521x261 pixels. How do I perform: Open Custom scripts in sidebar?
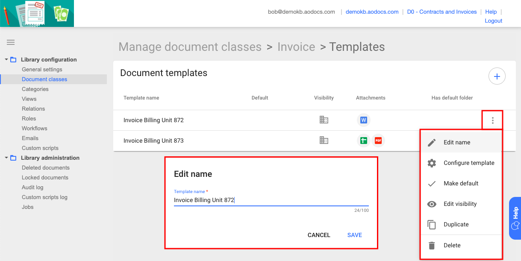click(x=40, y=148)
